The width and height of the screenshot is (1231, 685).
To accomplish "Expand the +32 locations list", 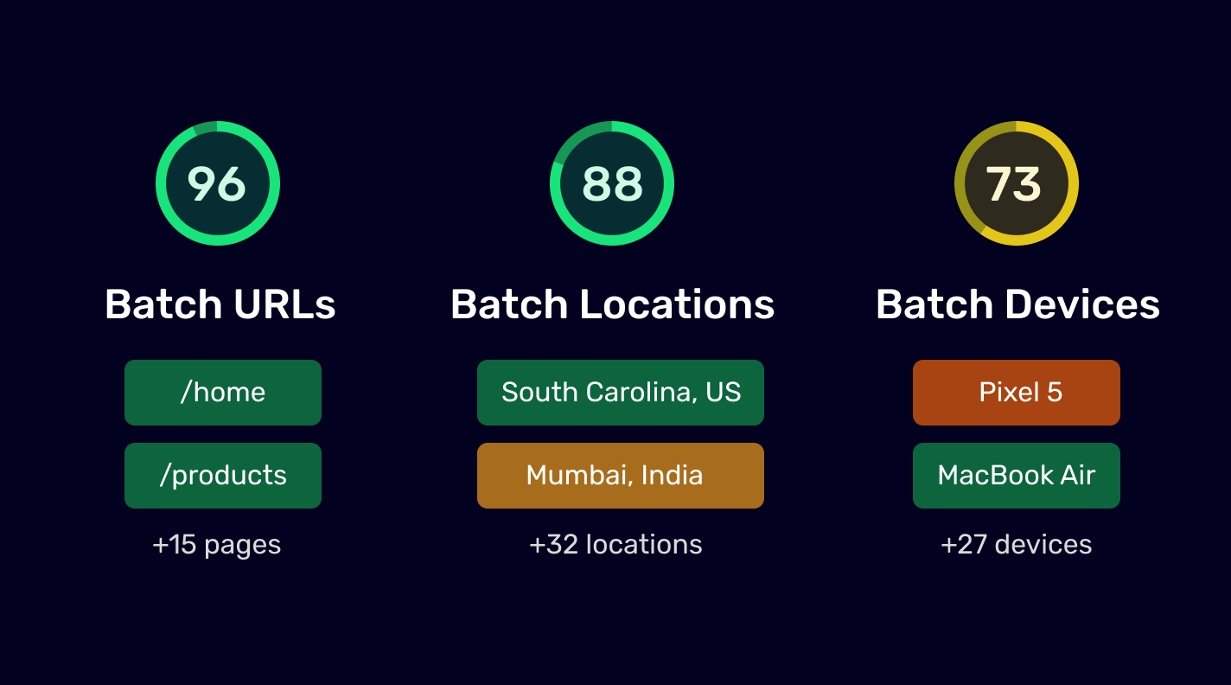I will tap(615, 544).
